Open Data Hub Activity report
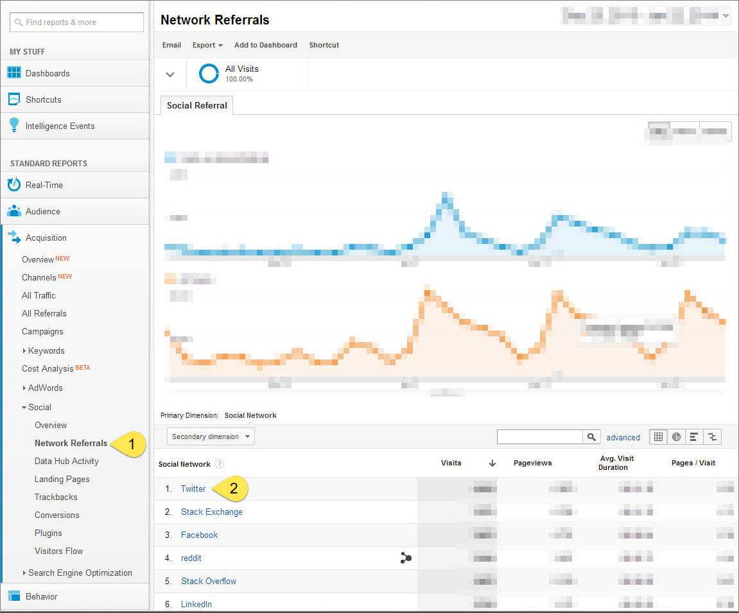This screenshot has height=613, width=739. click(x=67, y=461)
